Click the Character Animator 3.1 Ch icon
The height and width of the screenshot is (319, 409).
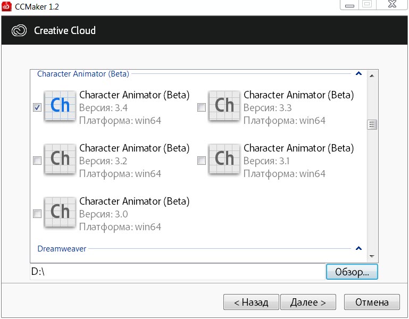click(224, 159)
